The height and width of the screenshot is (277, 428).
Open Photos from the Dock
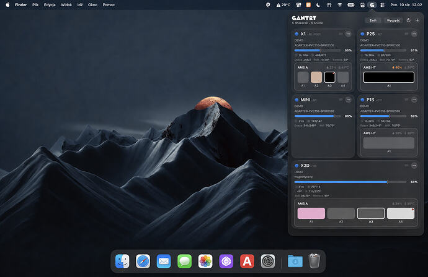pyautogui.click(x=205, y=261)
